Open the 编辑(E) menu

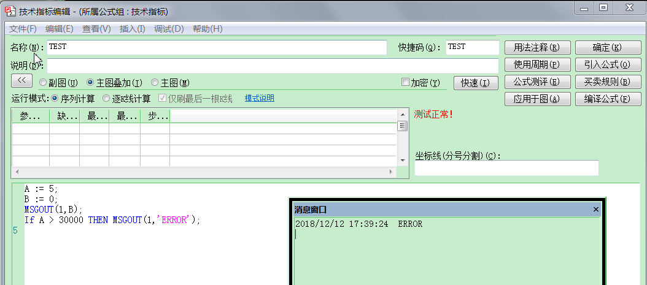(60, 29)
